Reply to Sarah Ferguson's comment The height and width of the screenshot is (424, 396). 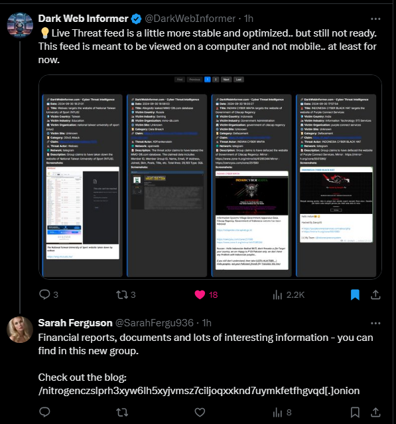pyautogui.click(x=45, y=412)
